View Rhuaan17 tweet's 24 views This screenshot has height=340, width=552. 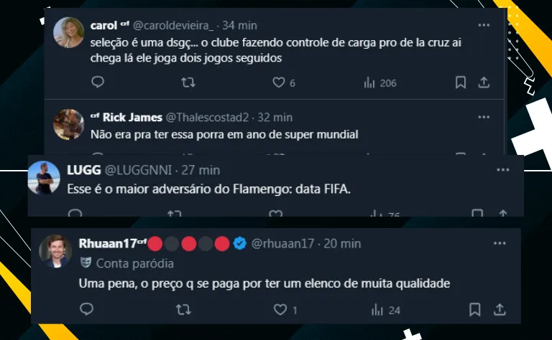tap(386, 310)
